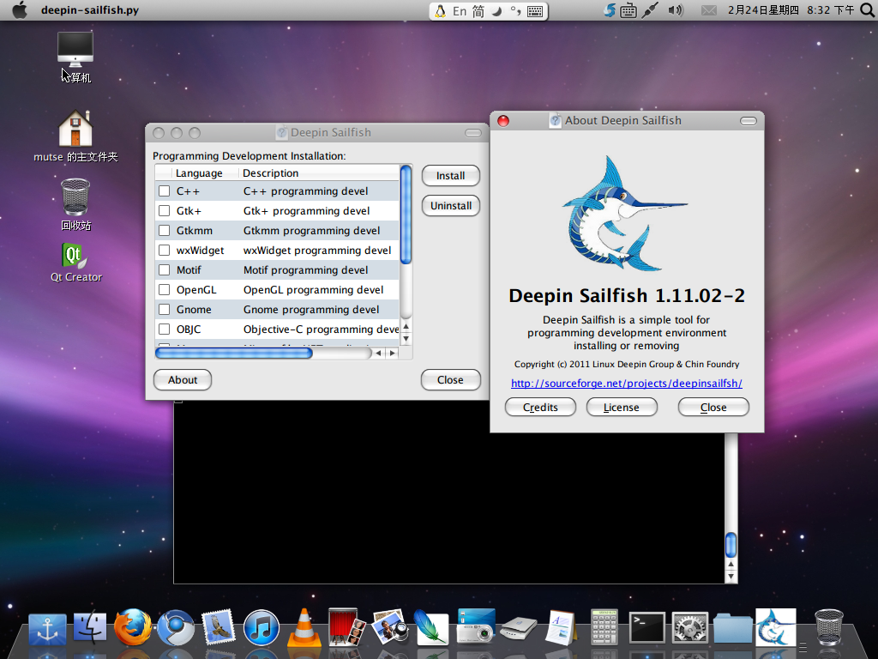Screen dimensions: 878x659
Task: Launch Finder from the dock
Action: [89, 627]
